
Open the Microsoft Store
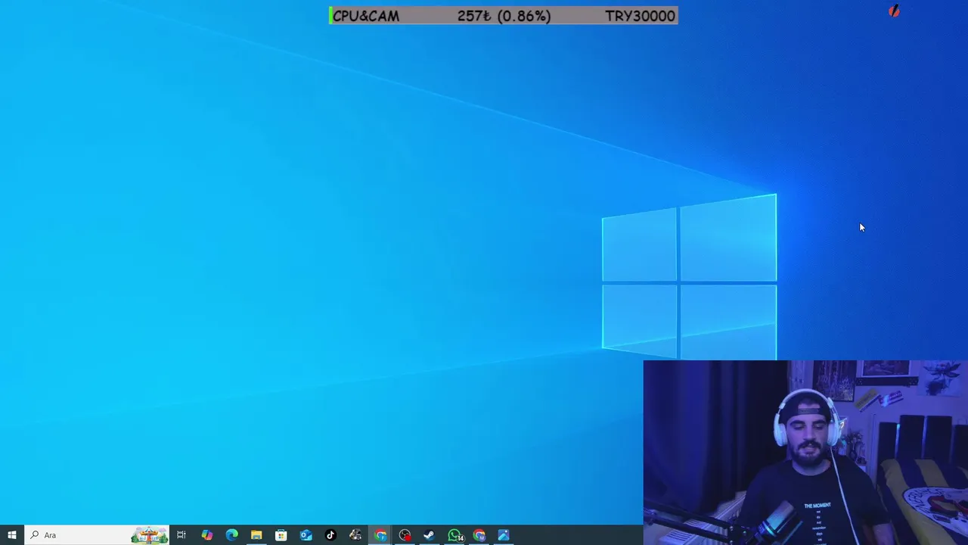coord(281,535)
